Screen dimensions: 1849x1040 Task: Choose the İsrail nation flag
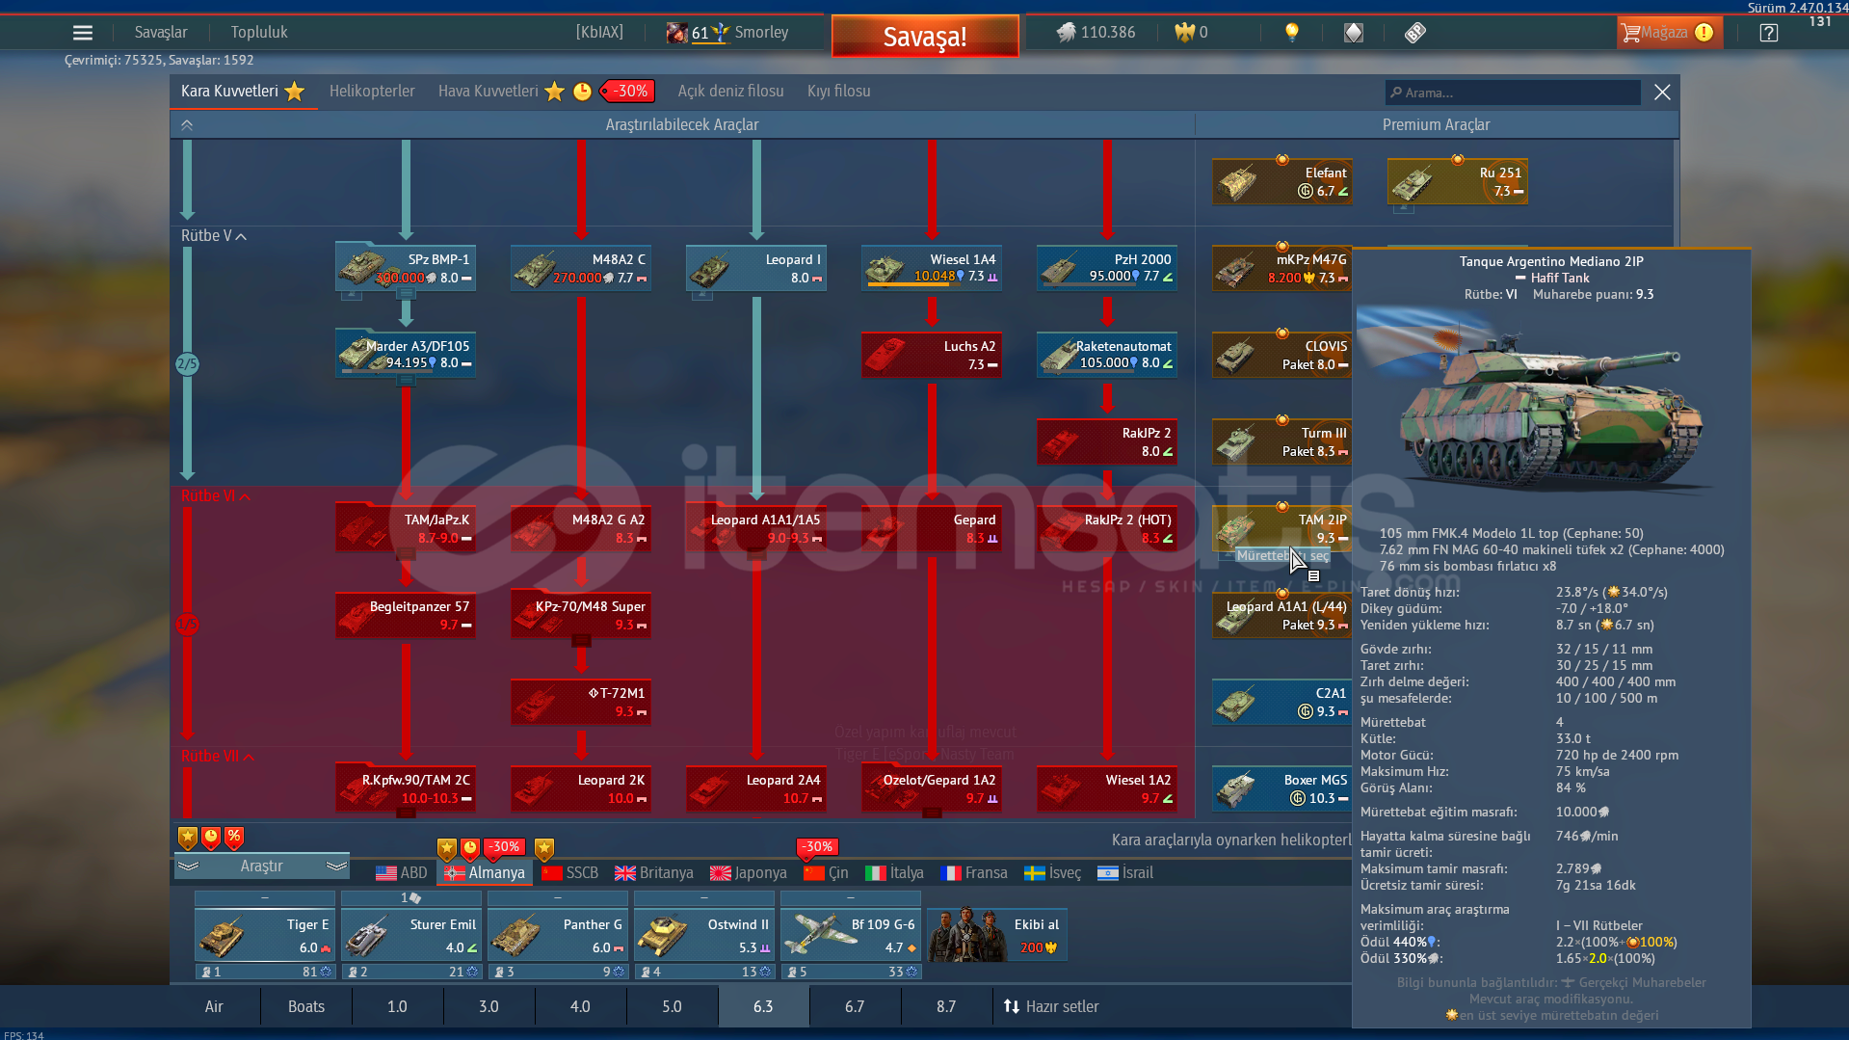[x=1125, y=873]
